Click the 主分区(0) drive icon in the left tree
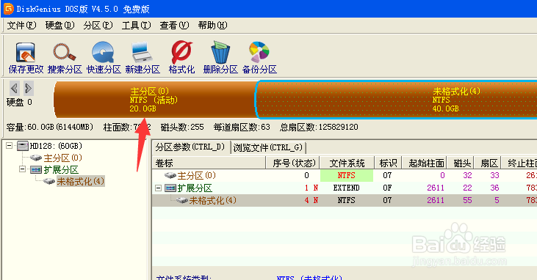The width and height of the screenshot is (537, 280). (x=35, y=158)
